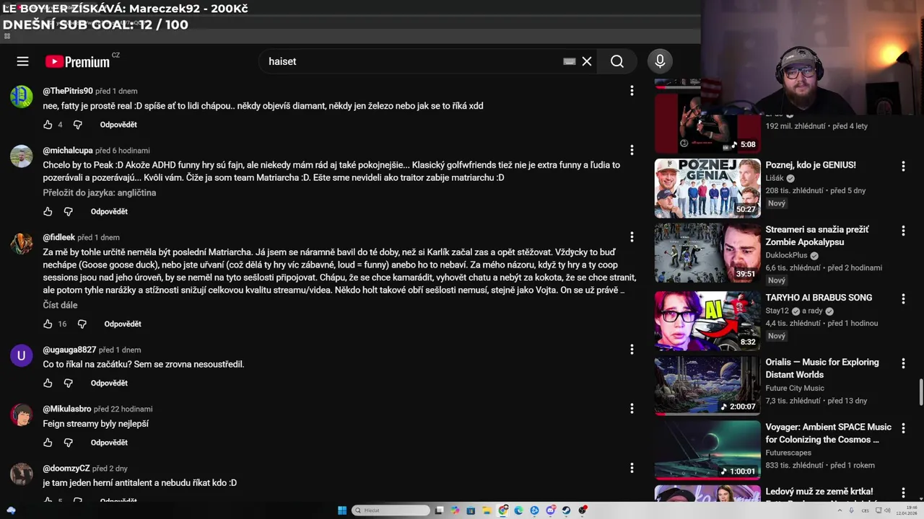This screenshot has width=924, height=519.
Task: Open more options for Ledový muž video
Action: [x=903, y=493]
